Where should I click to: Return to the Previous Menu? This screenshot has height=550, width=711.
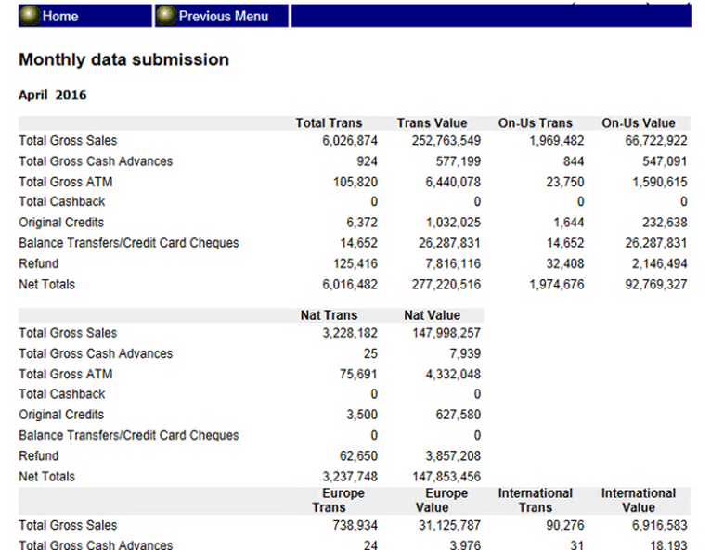223,16
